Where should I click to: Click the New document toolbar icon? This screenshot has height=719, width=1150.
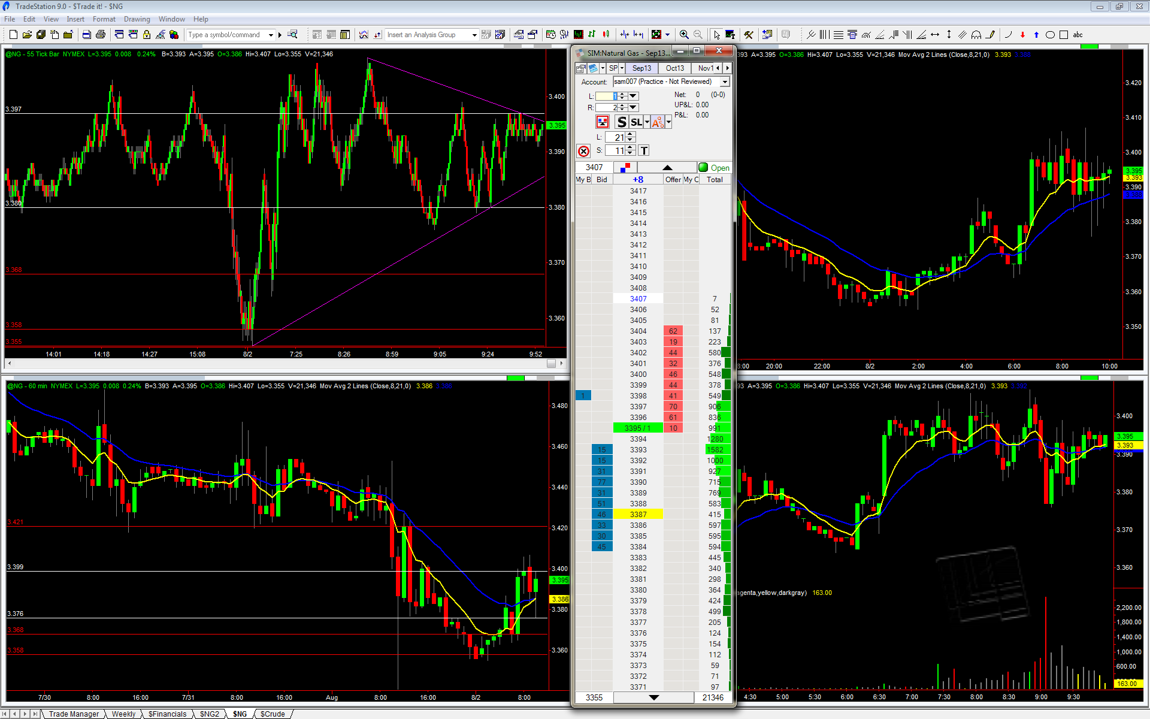(13, 35)
